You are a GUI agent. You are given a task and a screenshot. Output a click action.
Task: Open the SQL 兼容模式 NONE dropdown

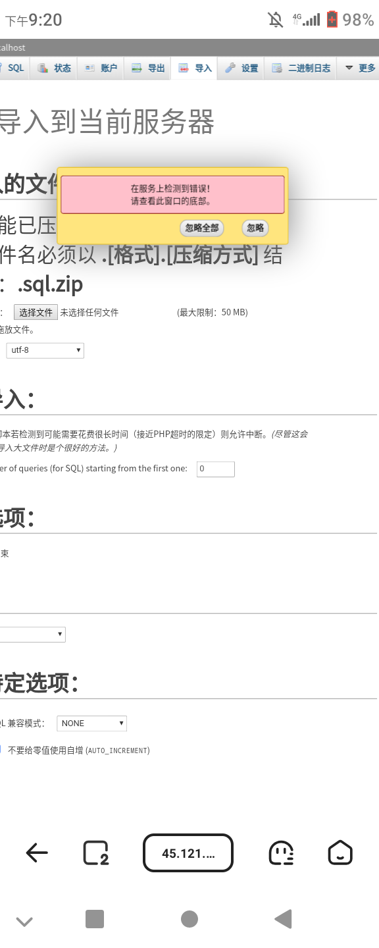tap(92, 723)
